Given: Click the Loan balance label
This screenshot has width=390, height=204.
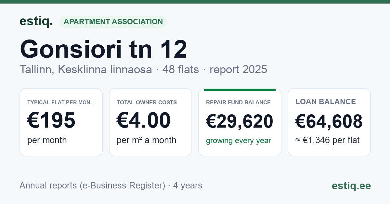Looking at the screenshot, I should pyautogui.click(x=326, y=102).
